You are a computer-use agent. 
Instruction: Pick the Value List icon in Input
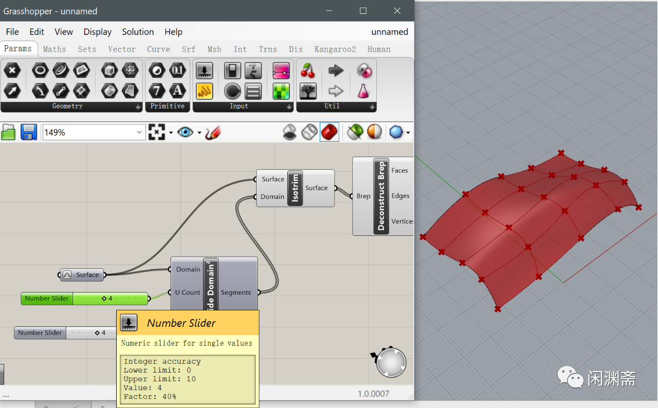click(252, 91)
